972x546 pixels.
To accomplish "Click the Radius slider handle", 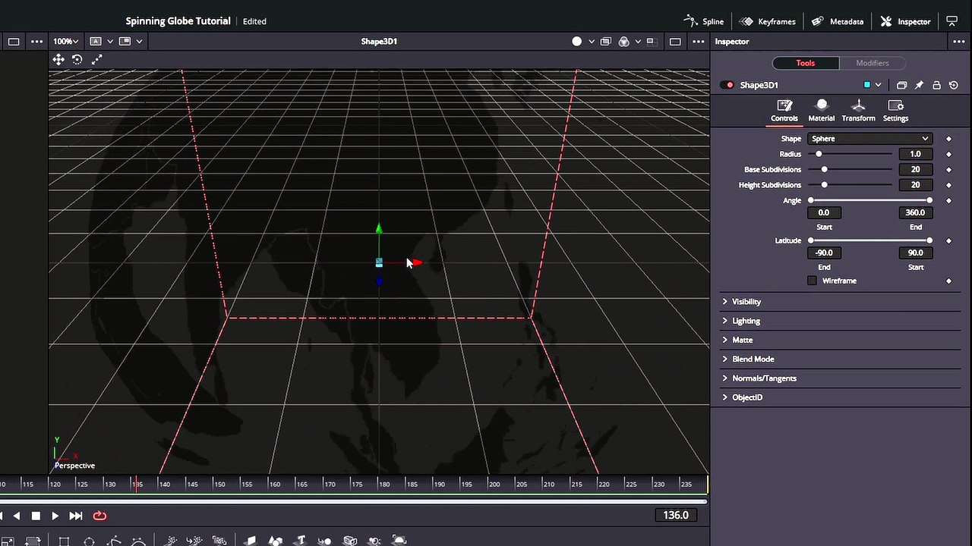I will point(819,154).
